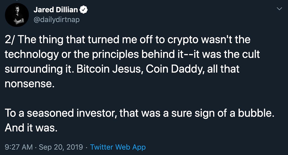Screen dimensions: 288x155
Task: Click the word 'technology' in tweet
Action: coord(32,55)
